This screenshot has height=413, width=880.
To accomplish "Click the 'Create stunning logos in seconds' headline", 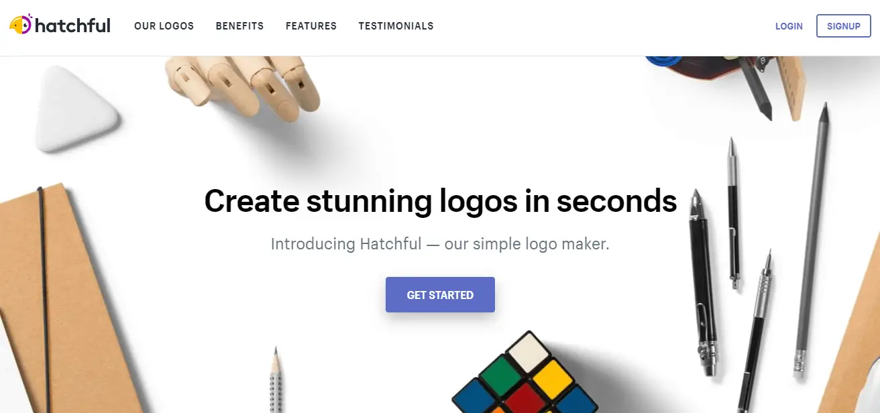I will pos(441,200).
